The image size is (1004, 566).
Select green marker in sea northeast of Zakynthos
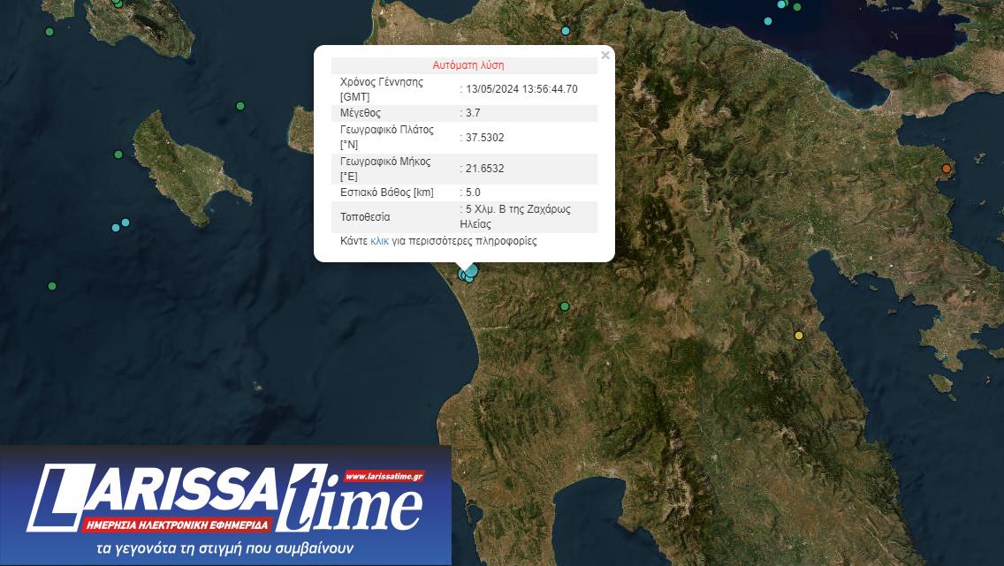point(240,106)
